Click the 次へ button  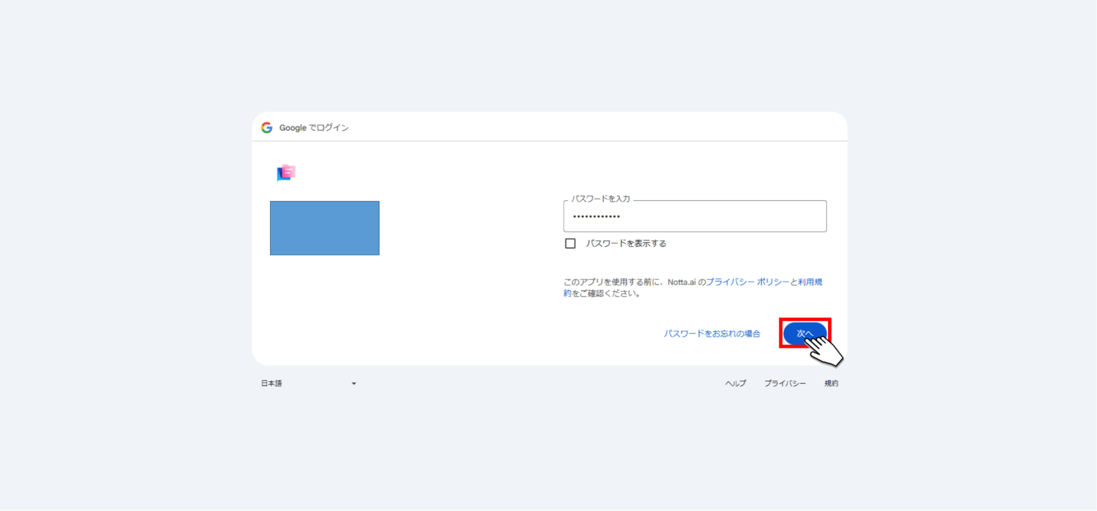click(805, 333)
